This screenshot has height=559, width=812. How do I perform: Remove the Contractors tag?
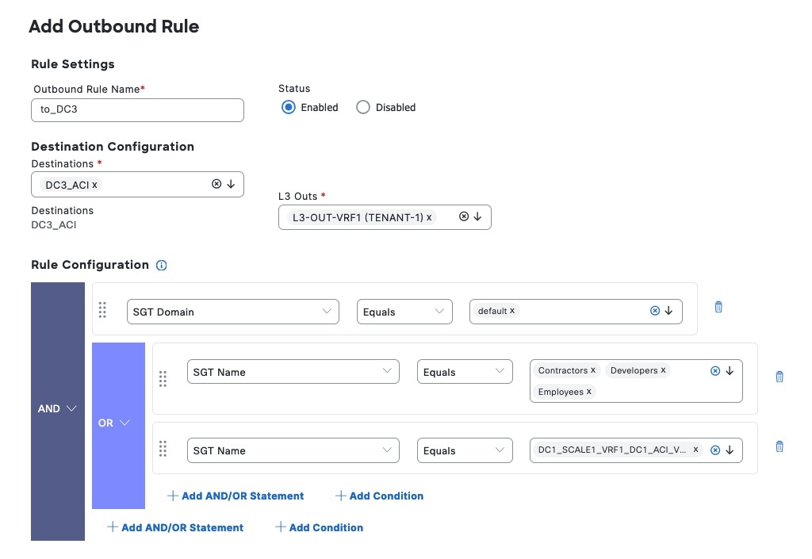(593, 370)
